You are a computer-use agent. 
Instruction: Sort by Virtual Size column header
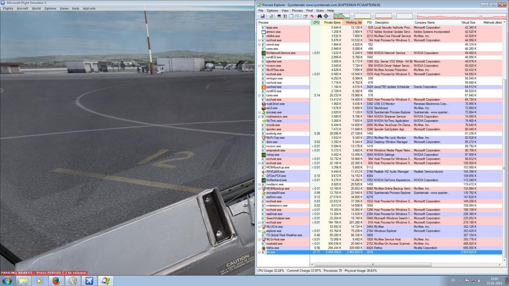(x=464, y=22)
